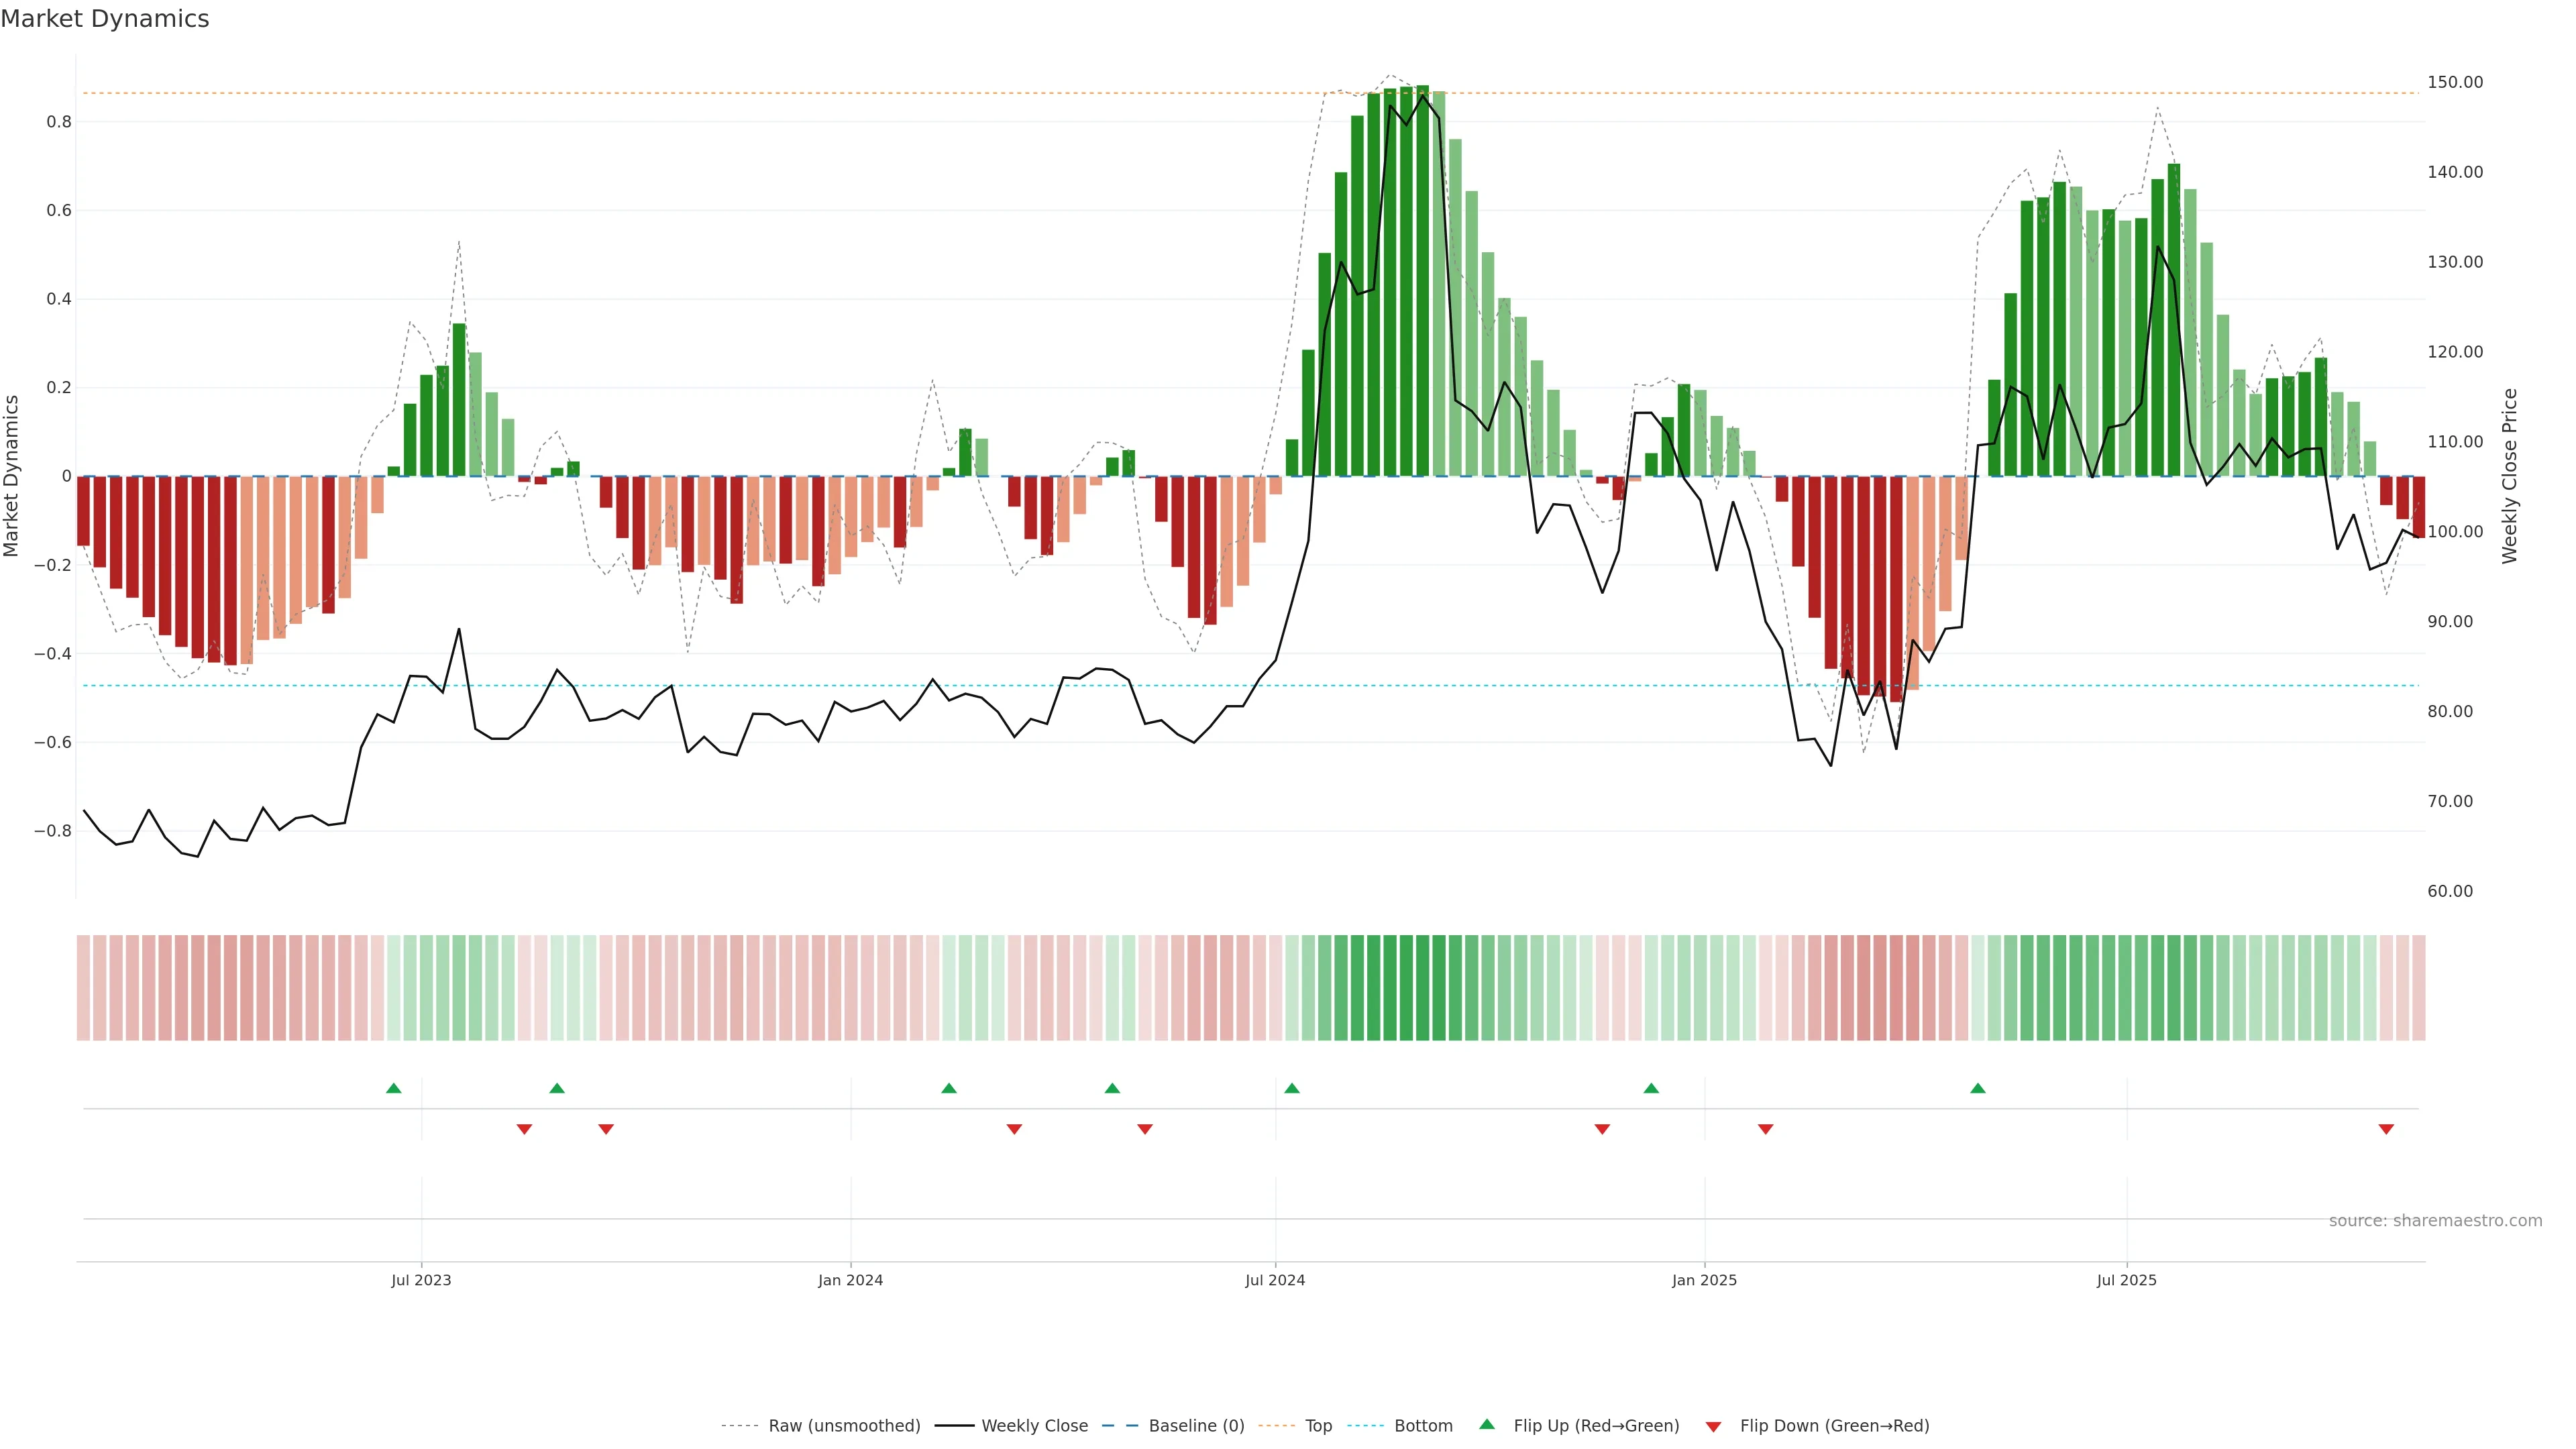Toggle the Baseline (0) legend entry

(x=1196, y=1426)
